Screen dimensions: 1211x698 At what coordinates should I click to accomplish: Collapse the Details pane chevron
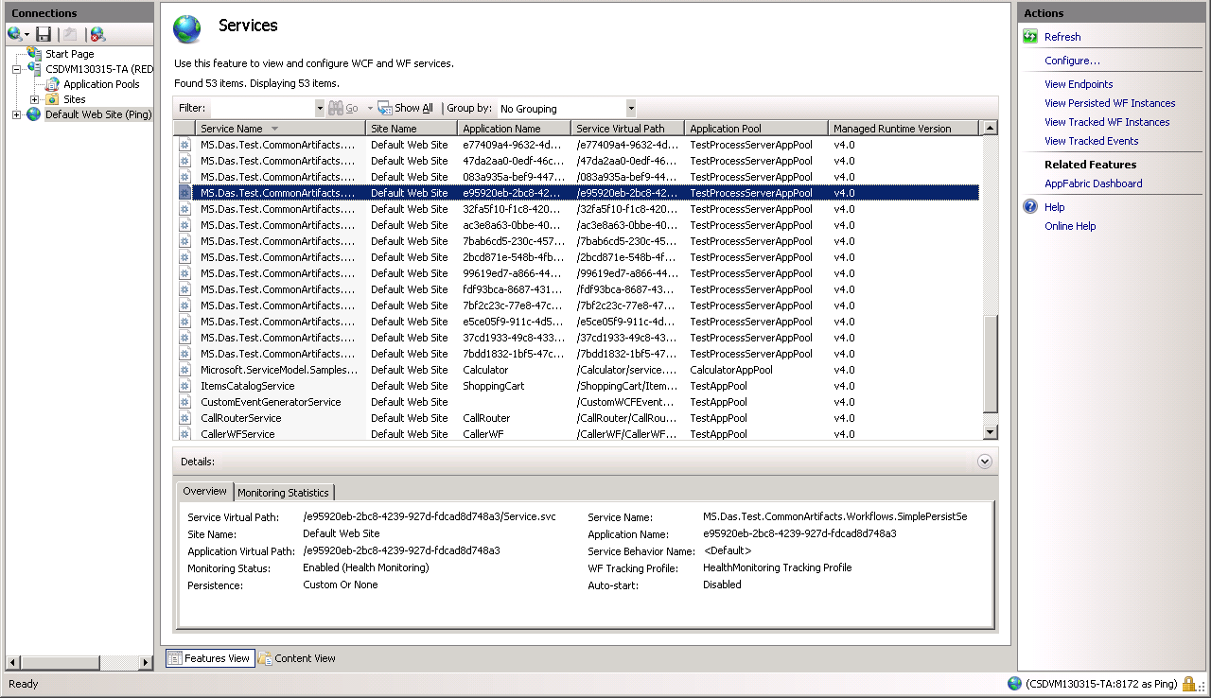985,462
